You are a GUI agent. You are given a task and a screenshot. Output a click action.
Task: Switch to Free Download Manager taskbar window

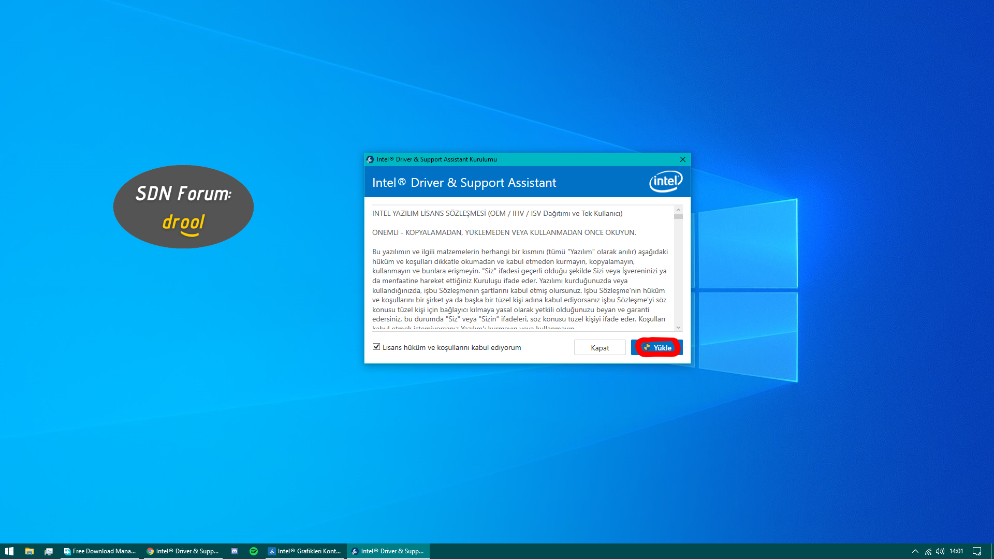point(99,551)
